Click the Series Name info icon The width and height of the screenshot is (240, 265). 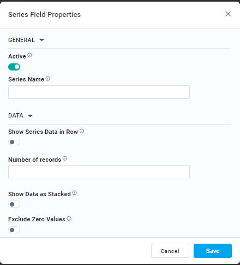[48, 79]
